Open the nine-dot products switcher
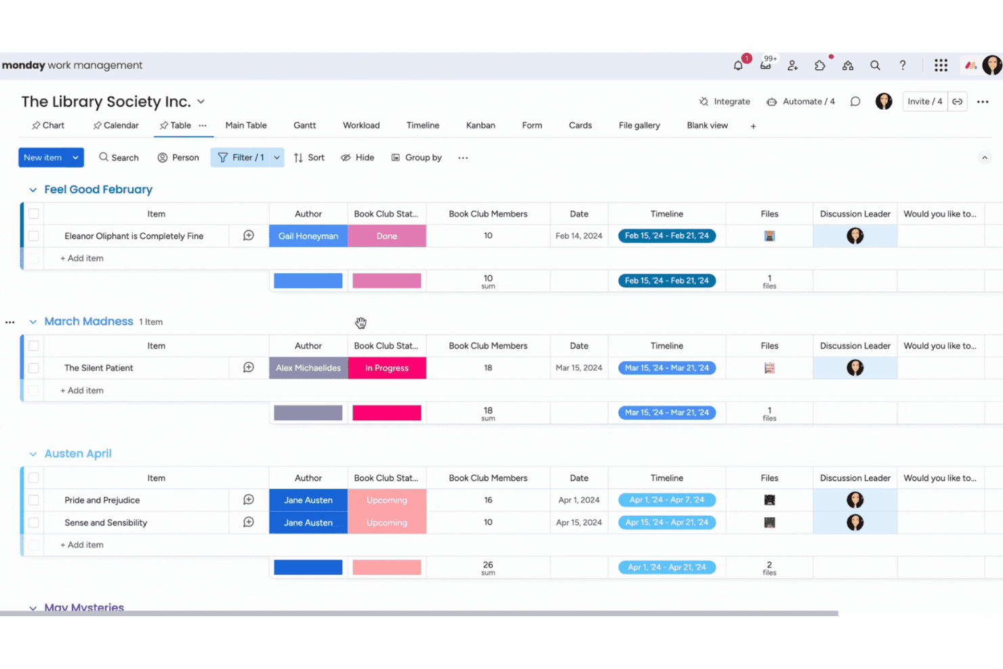 (941, 66)
